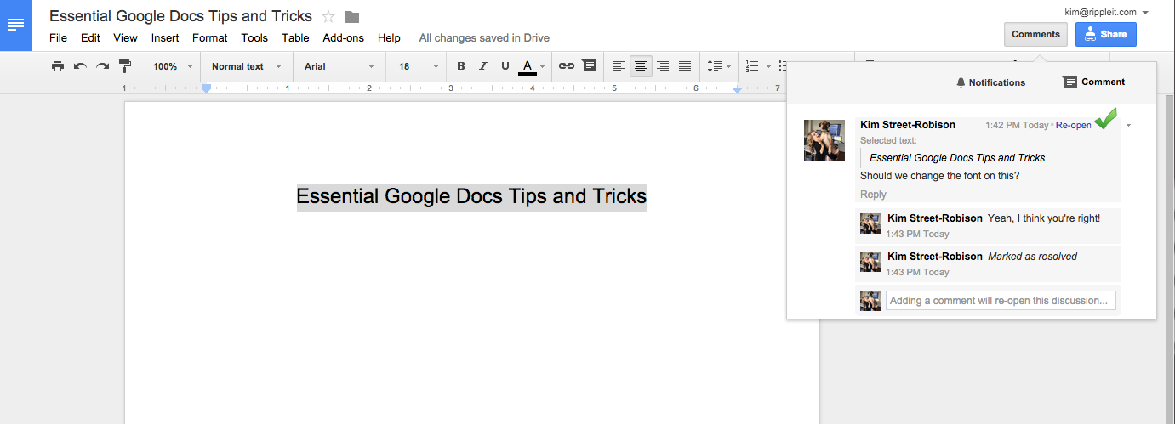Click the document title at the top
The height and width of the screenshot is (424, 1175).
click(x=180, y=16)
